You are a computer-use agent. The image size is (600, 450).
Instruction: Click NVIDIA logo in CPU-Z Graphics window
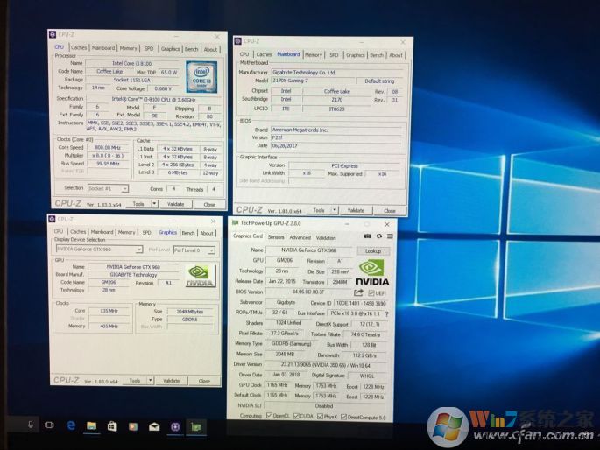(x=200, y=276)
